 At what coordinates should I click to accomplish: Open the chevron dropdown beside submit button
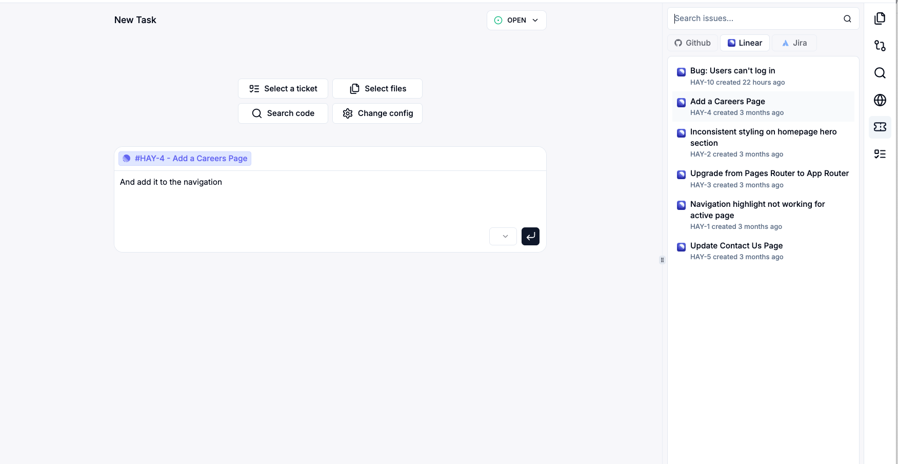(503, 237)
